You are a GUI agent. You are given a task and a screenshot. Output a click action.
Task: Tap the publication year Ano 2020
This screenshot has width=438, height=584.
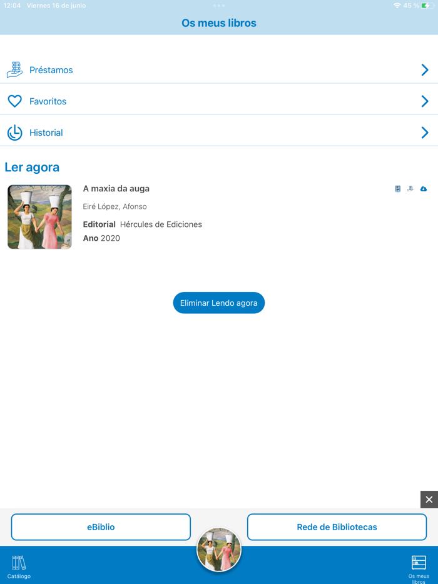101,238
